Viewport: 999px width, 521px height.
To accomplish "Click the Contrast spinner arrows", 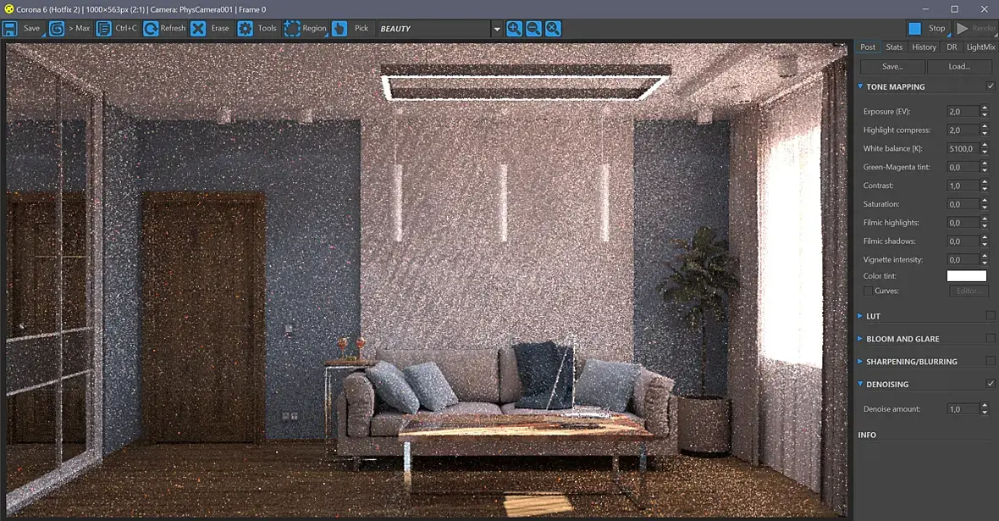I will pos(985,186).
